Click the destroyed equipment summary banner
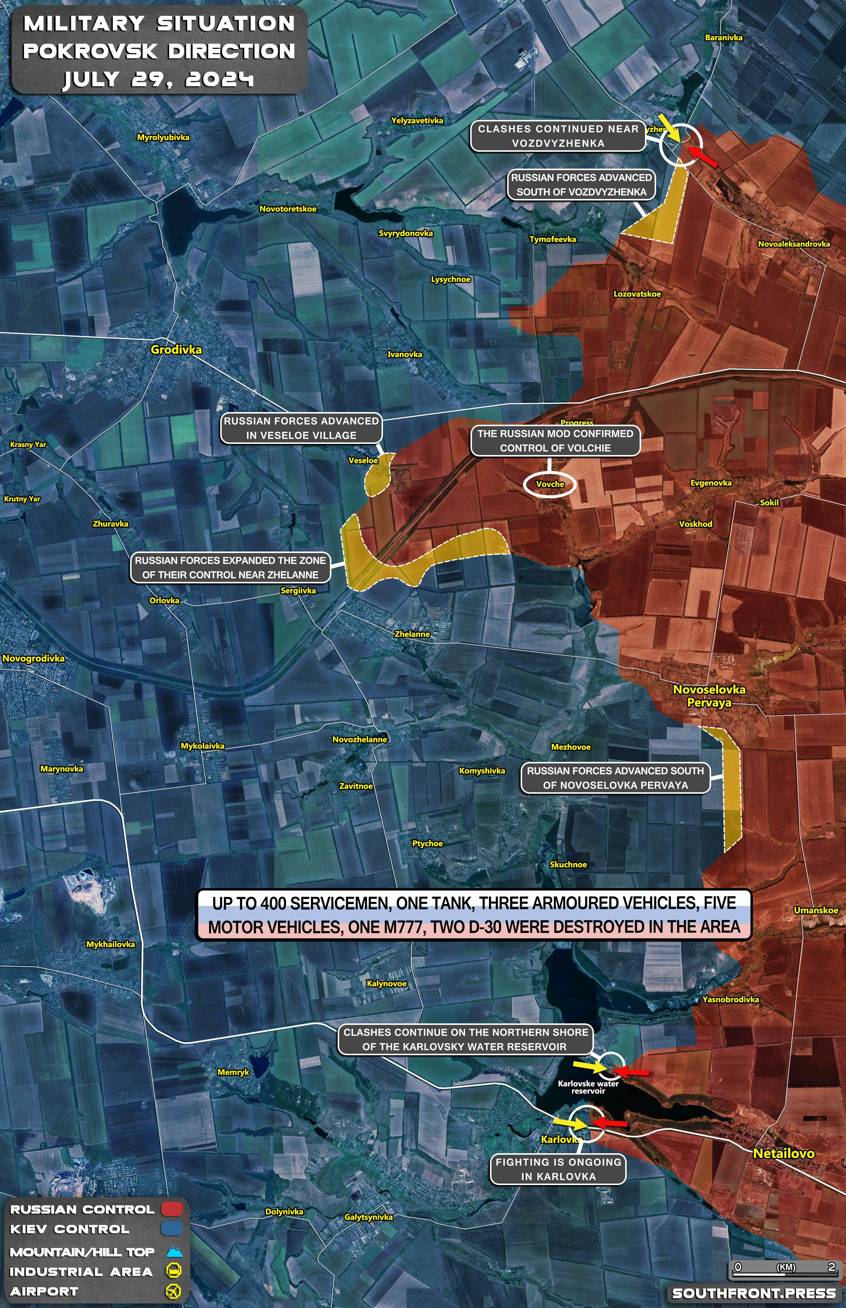This screenshot has width=846, height=1308. point(473,915)
